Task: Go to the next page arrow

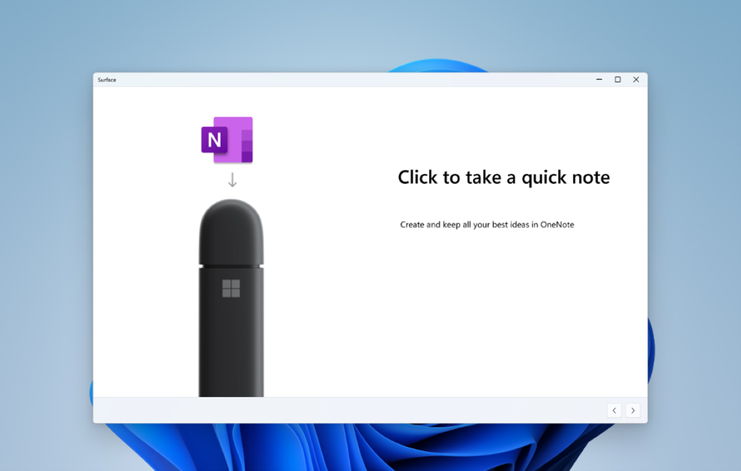Action: coord(633,410)
